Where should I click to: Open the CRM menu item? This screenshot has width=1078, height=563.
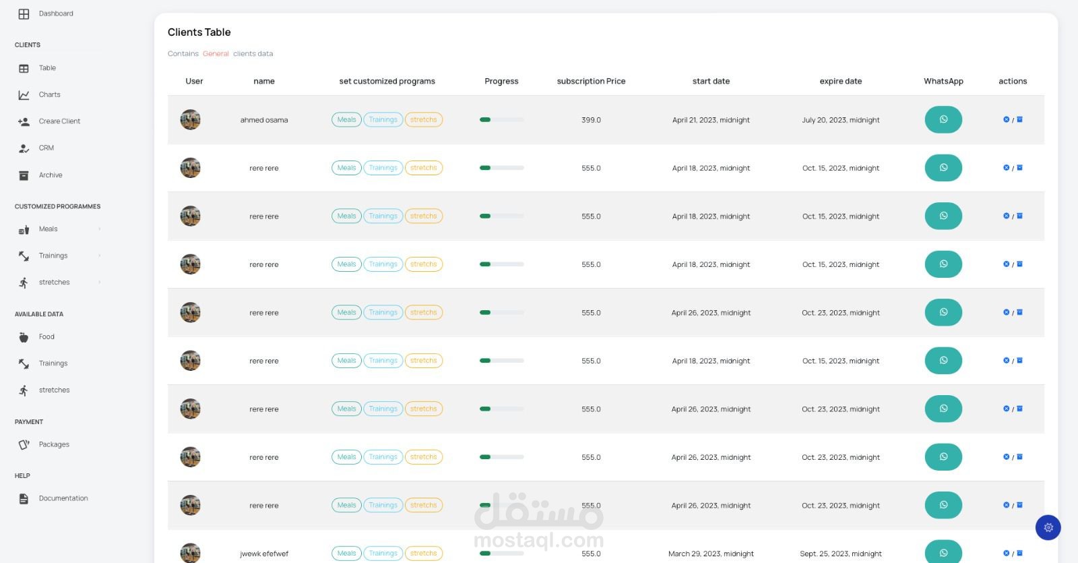click(x=46, y=148)
